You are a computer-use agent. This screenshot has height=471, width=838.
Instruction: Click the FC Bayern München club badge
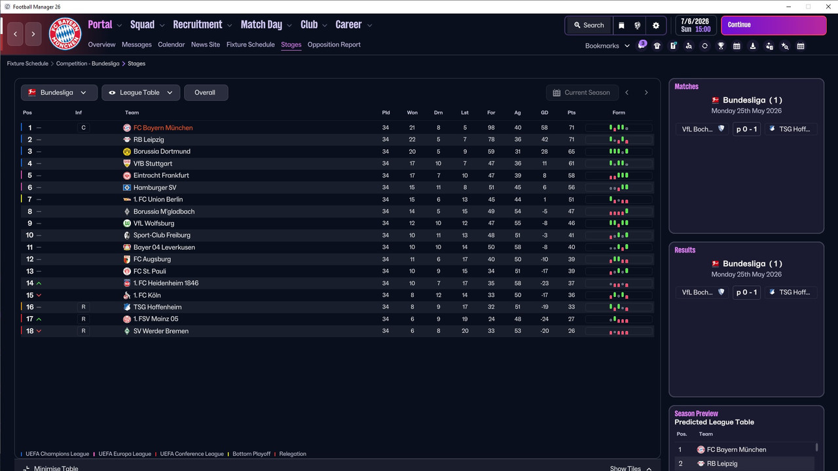tap(65, 34)
